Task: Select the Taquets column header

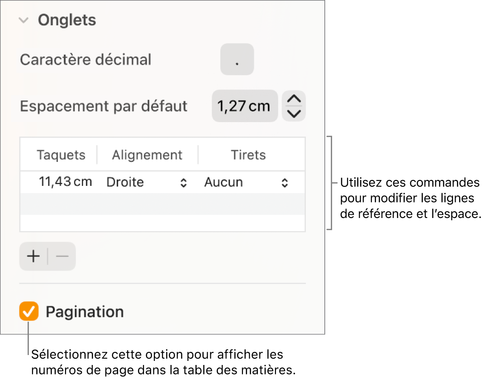Action: click(61, 155)
